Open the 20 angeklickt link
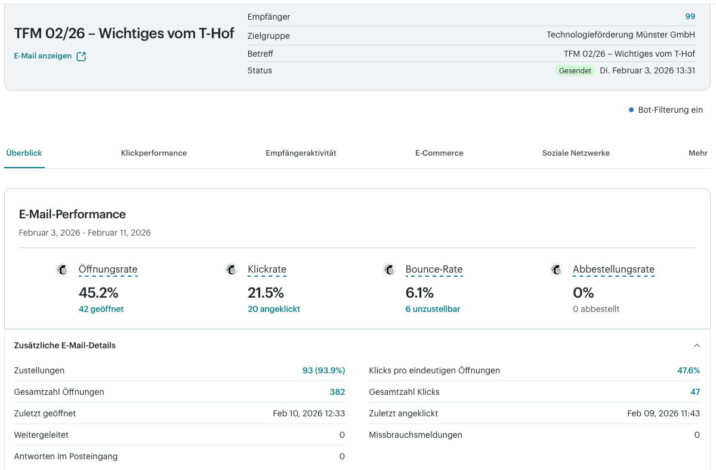 (x=274, y=309)
